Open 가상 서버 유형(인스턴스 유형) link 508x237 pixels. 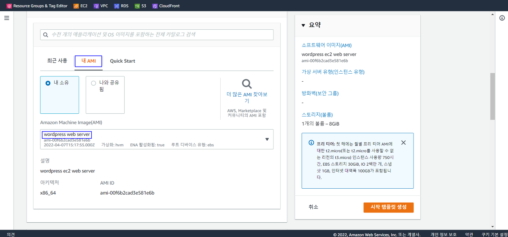point(333,72)
